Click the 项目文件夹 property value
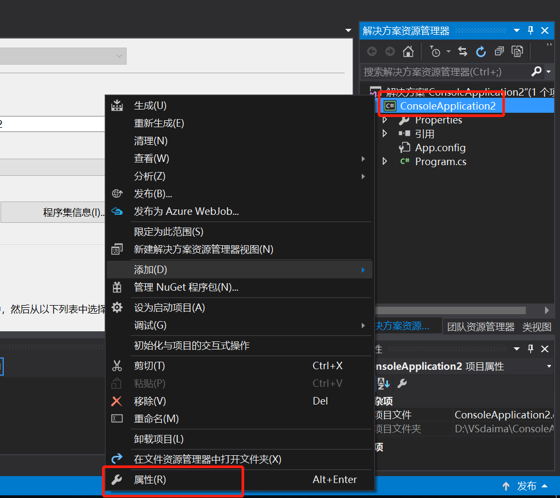This screenshot has height=498, width=560. pos(503,429)
